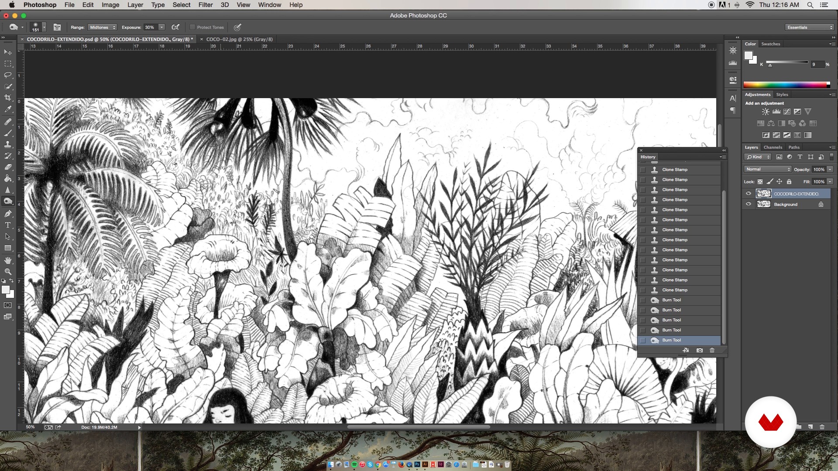Select the Eraser tool
838x471 pixels.
click(8, 167)
